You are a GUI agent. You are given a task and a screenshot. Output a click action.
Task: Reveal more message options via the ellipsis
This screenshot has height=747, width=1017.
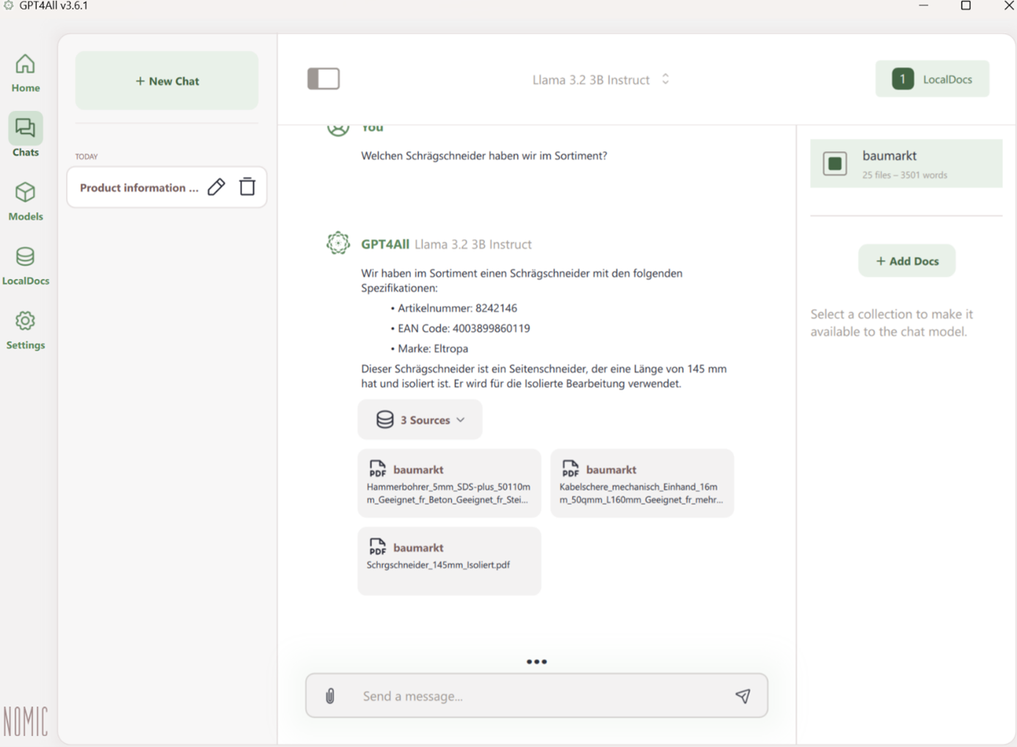pyautogui.click(x=536, y=661)
